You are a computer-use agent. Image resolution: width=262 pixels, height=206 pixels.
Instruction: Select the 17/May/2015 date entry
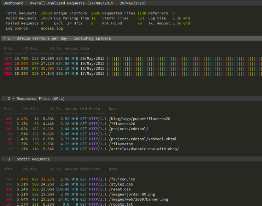pos(92,74)
